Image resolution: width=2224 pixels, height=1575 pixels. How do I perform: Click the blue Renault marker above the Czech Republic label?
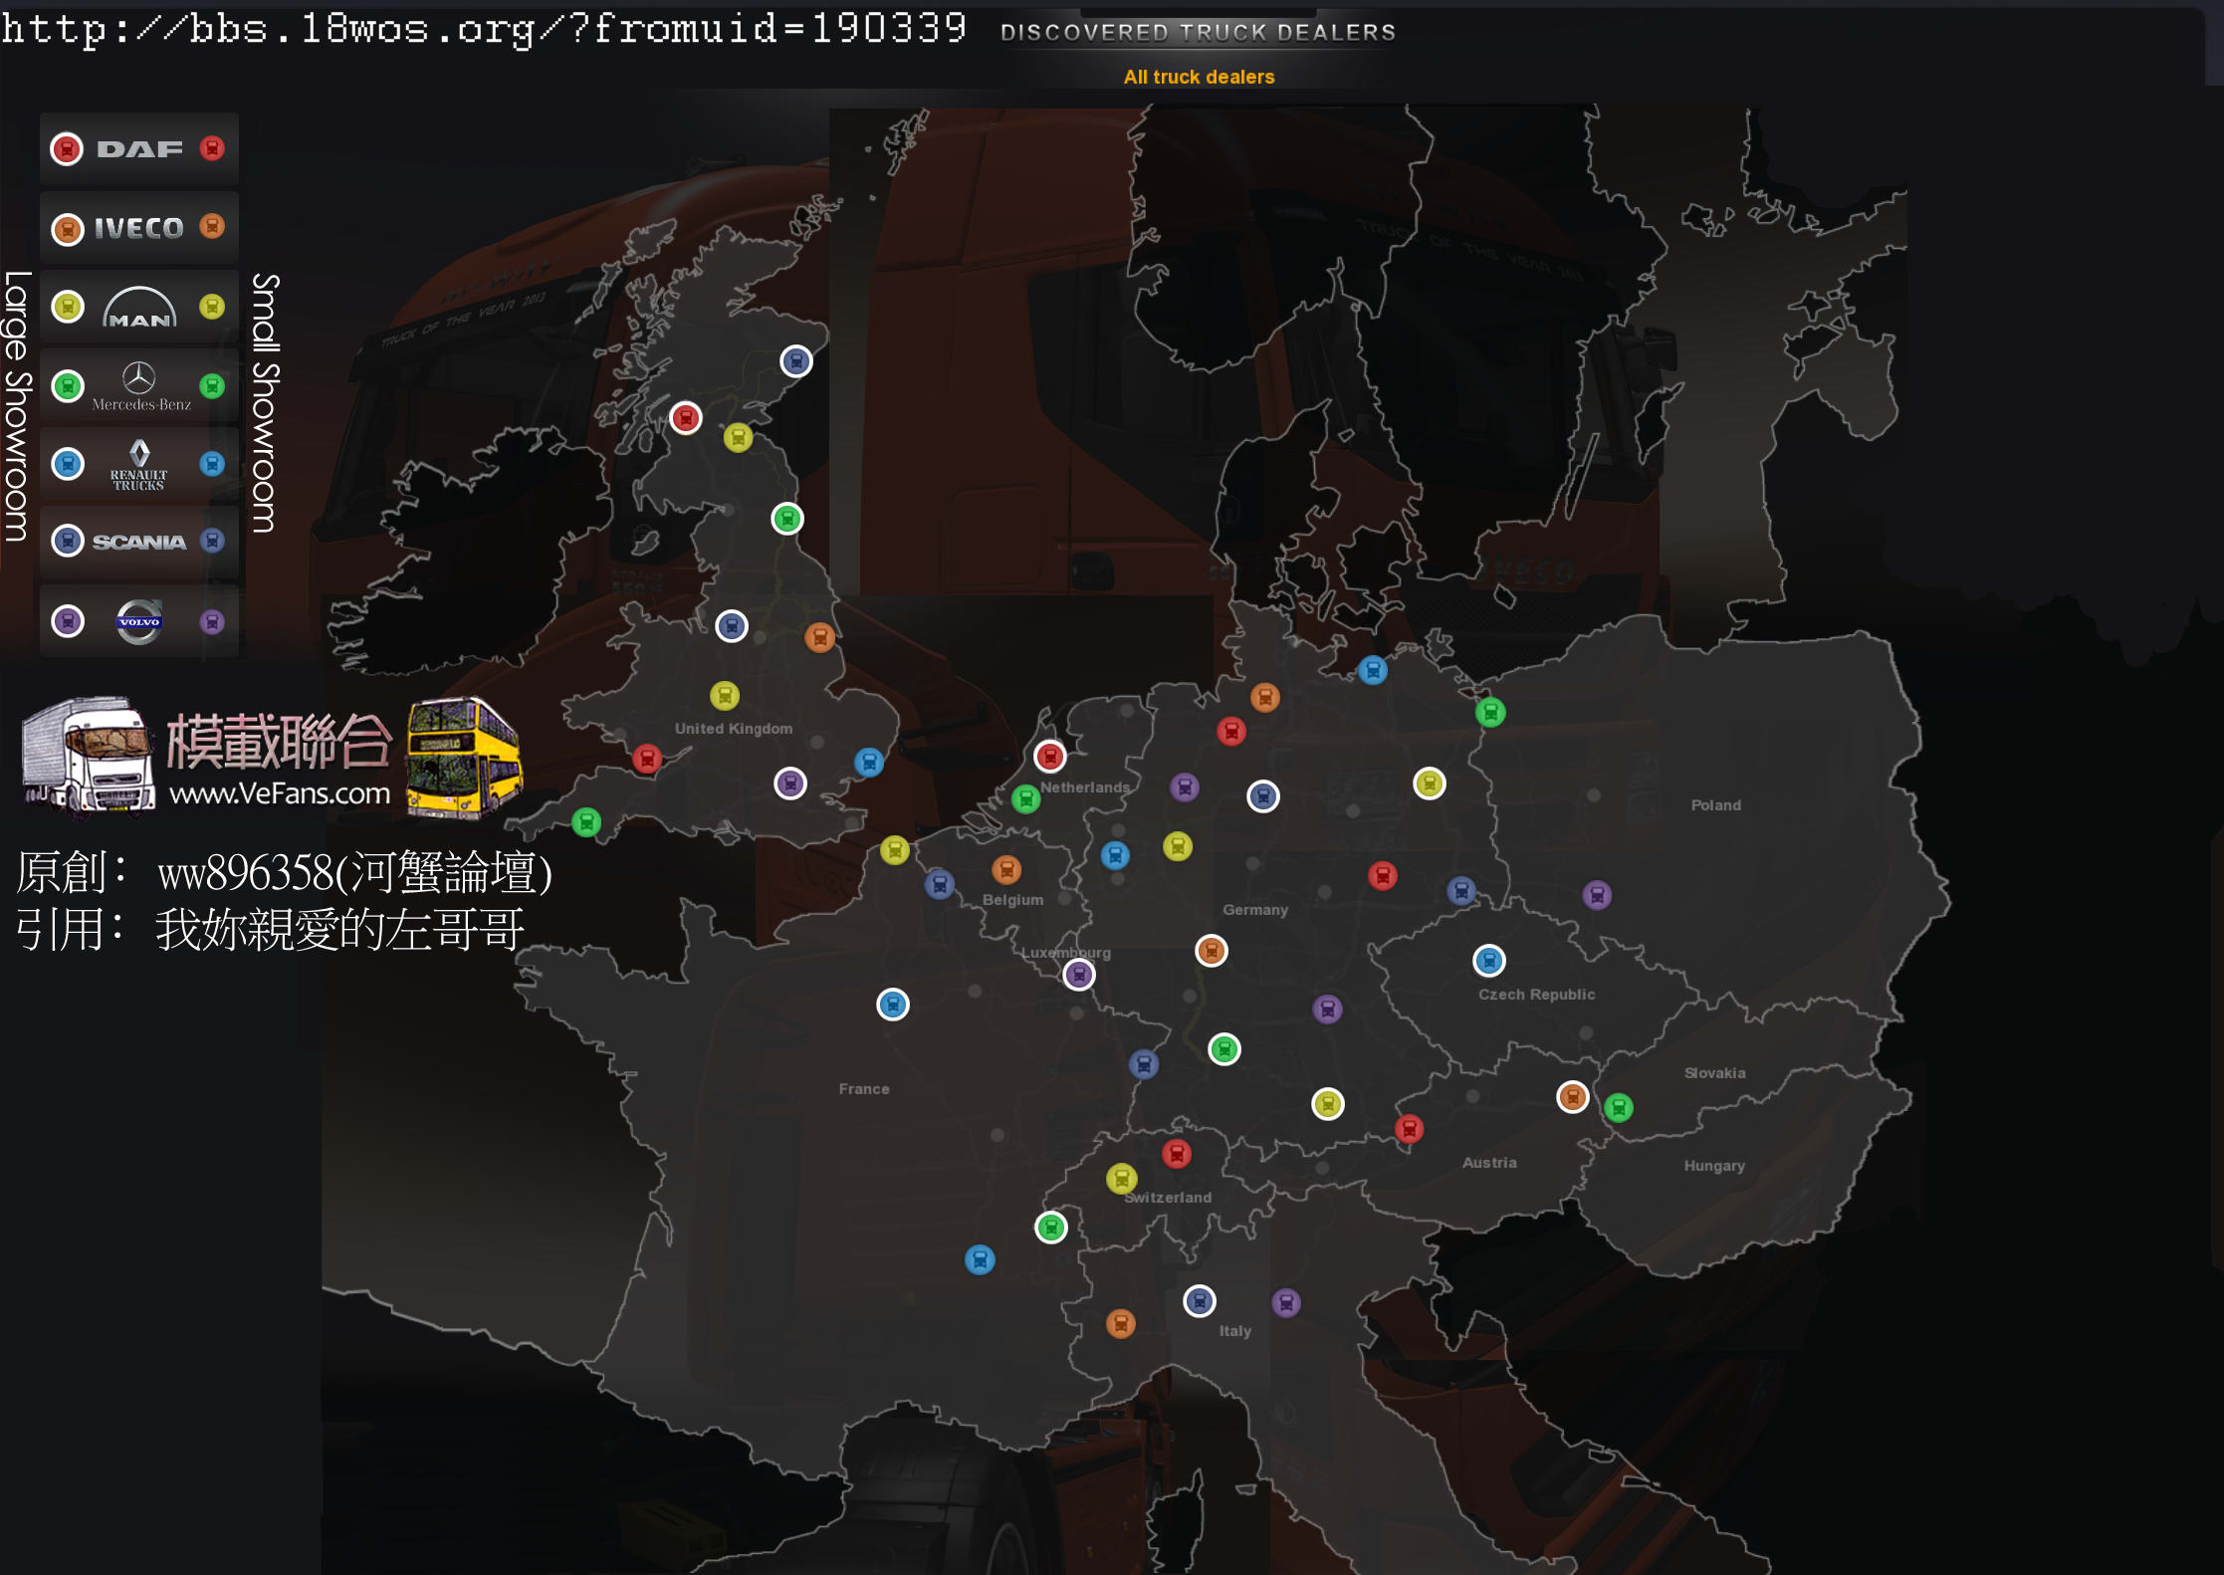1488,961
